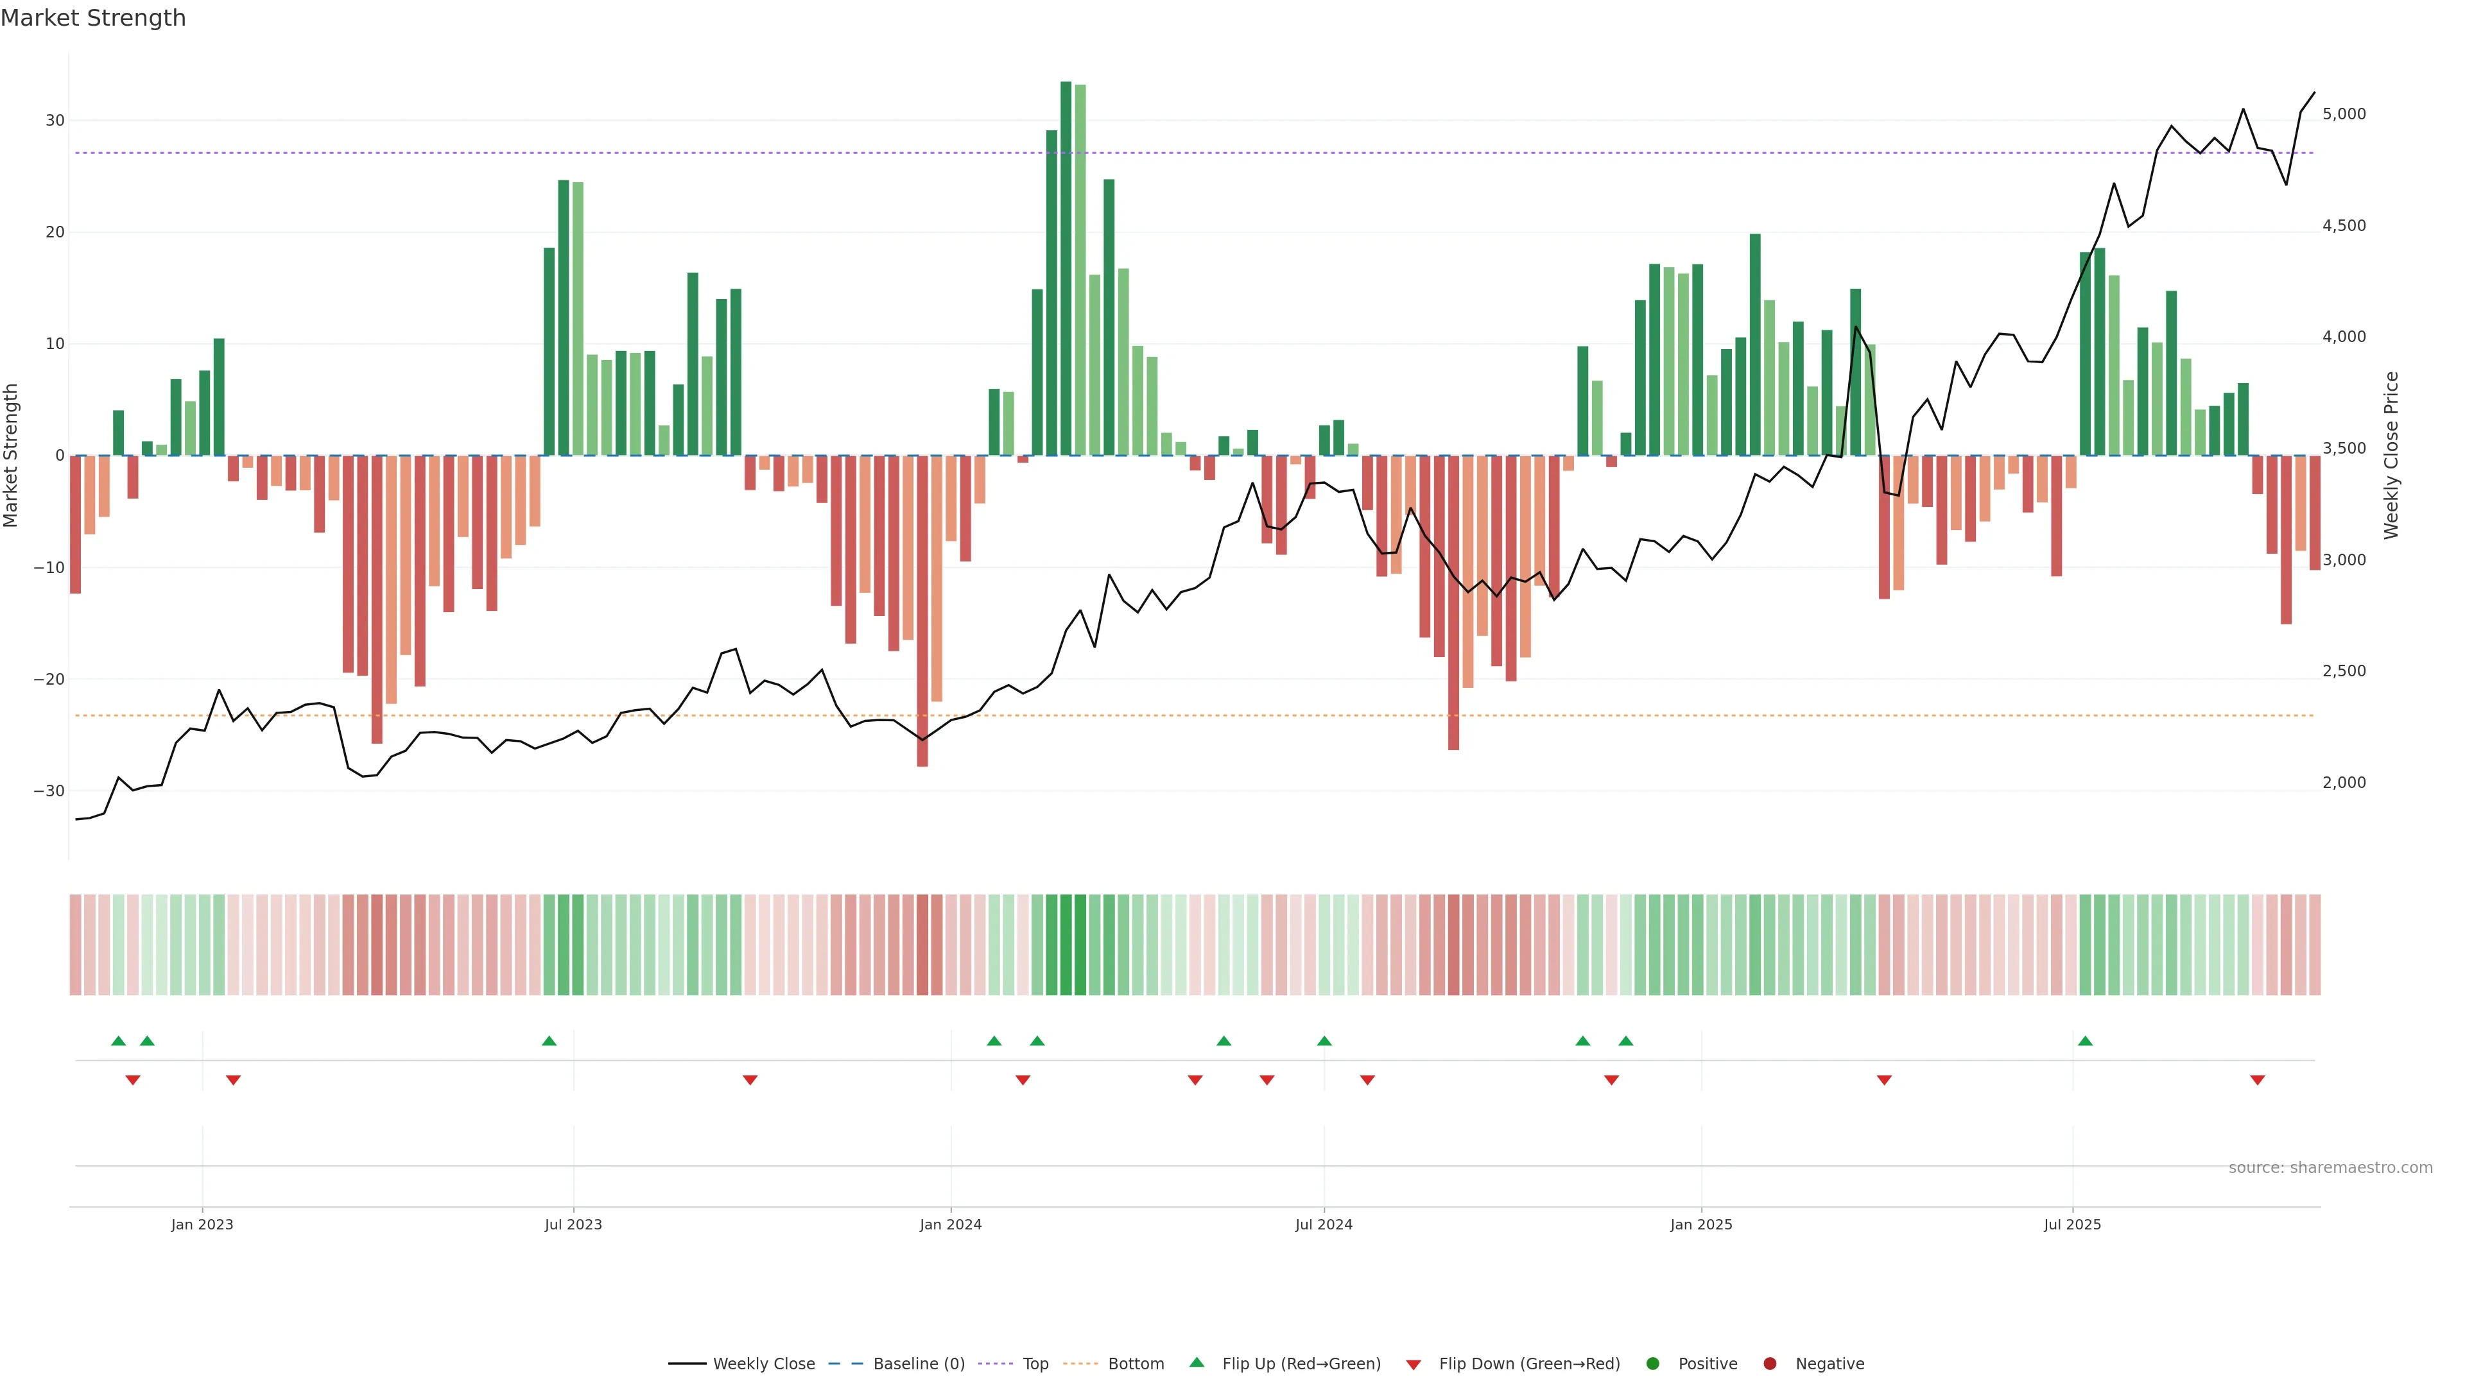Viewport: 2465px width, 1386px height.
Task: Click the Positive green circle legend icon
Action: tap(1652, 1363)
